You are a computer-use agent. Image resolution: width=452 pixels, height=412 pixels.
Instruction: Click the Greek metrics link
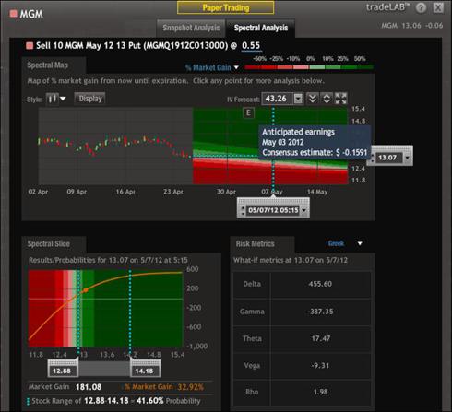click(x=336, y=243)
